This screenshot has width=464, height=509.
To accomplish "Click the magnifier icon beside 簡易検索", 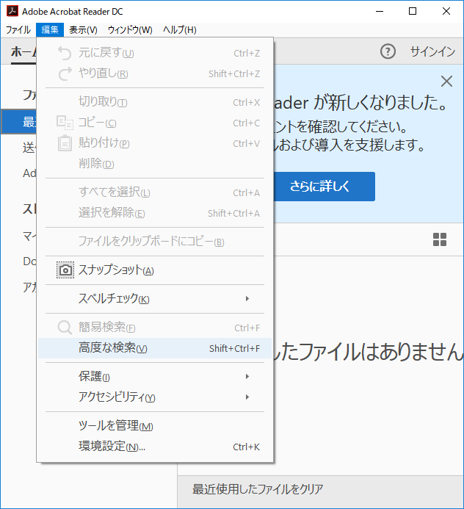I will pyautogui.click(x=65, y=328).
